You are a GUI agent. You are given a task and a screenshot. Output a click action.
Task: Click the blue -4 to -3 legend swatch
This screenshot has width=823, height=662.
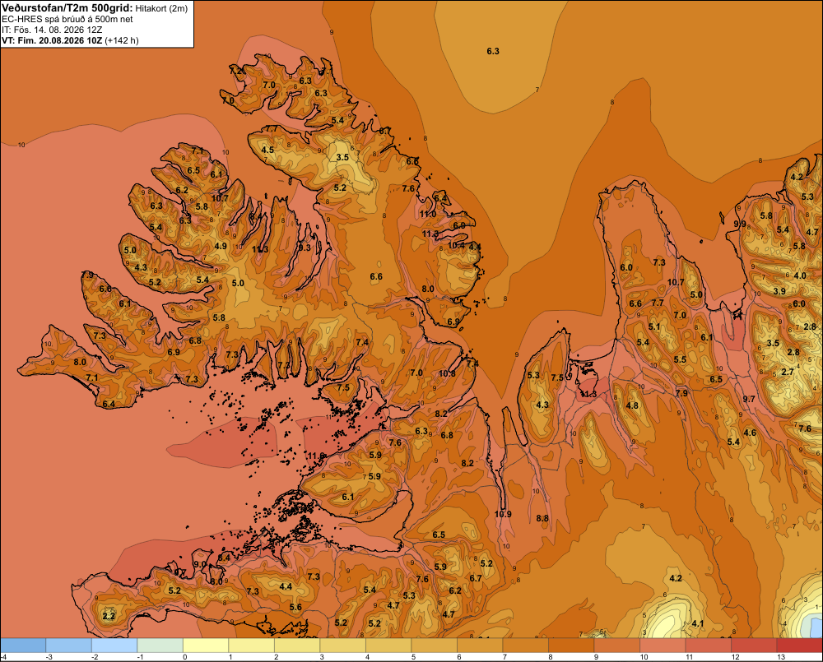coord(23,646)
